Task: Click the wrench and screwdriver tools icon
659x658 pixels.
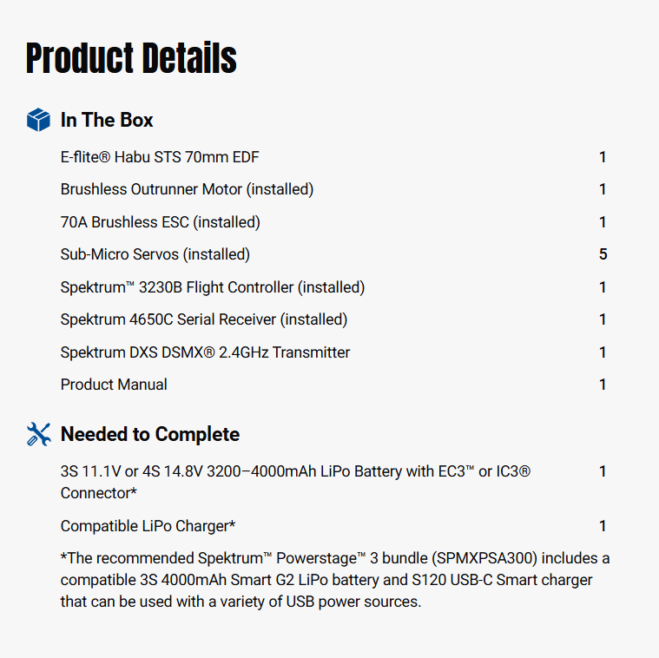Action: (x=38, y=434)
